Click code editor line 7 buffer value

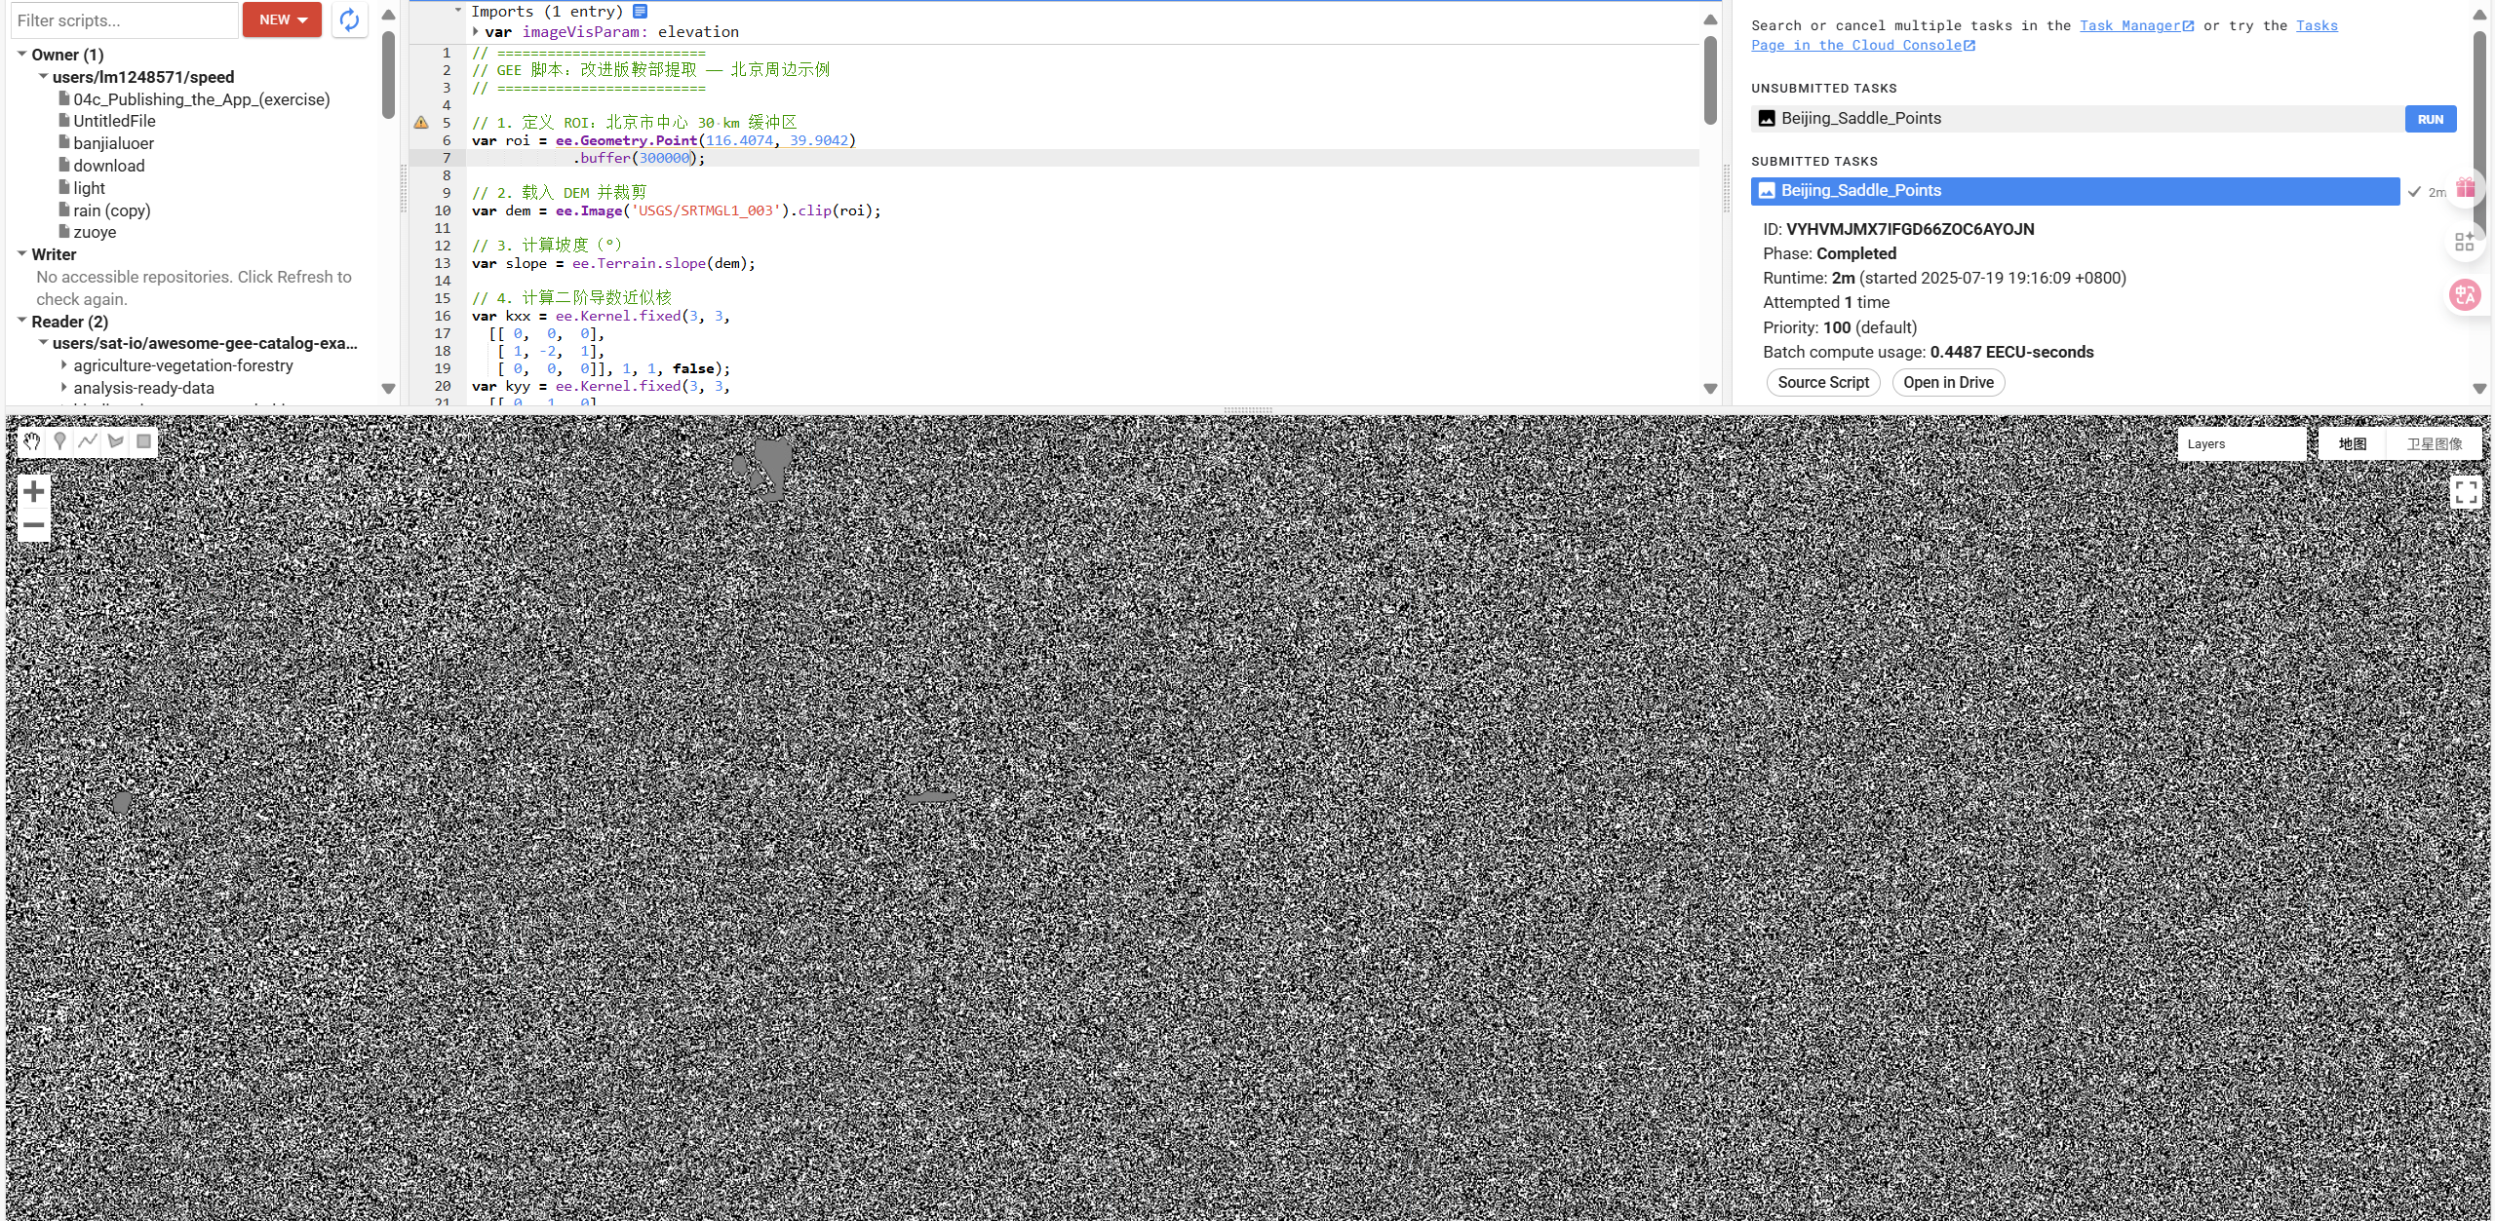pyautogui.click(x=664, y=158)
